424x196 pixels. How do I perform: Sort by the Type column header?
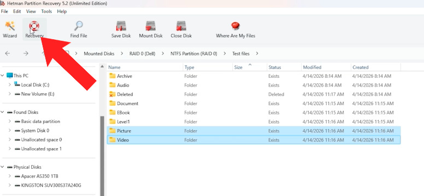[x=208, y=68]
